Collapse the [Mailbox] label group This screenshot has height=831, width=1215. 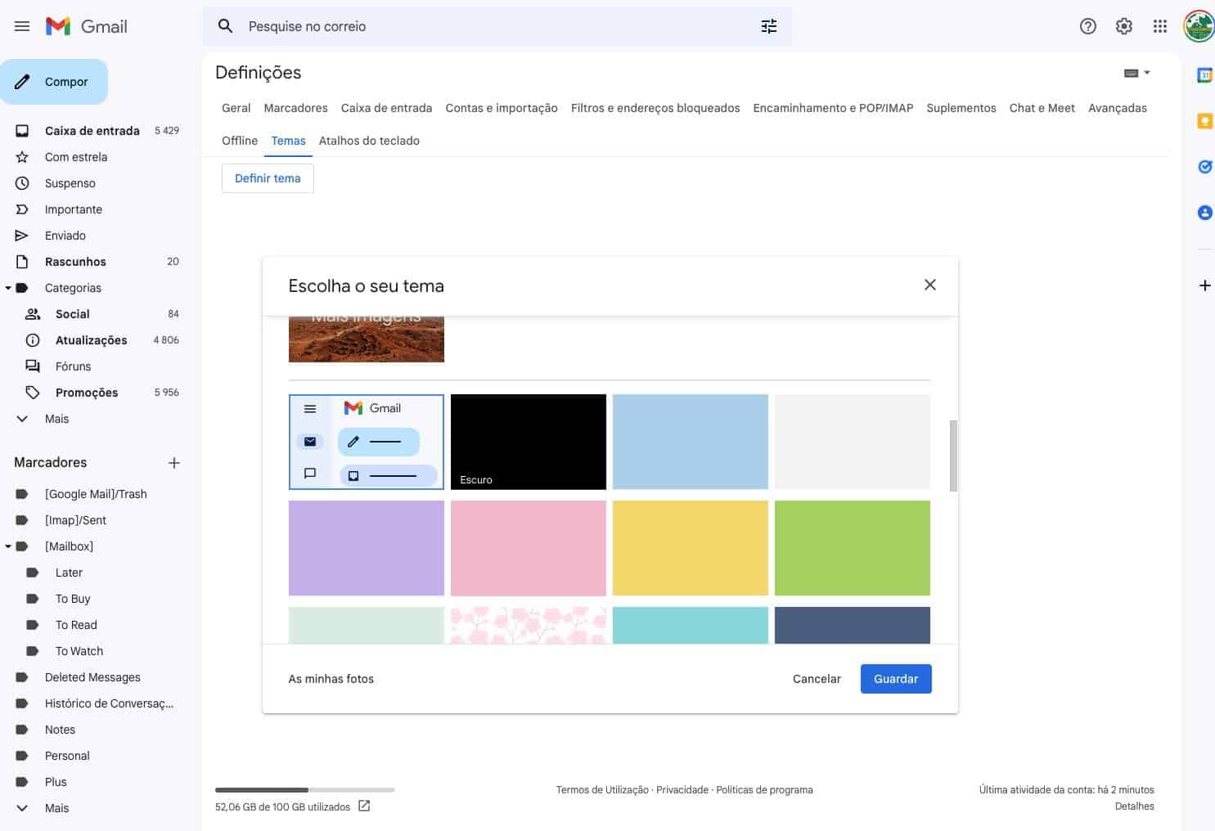7,546
